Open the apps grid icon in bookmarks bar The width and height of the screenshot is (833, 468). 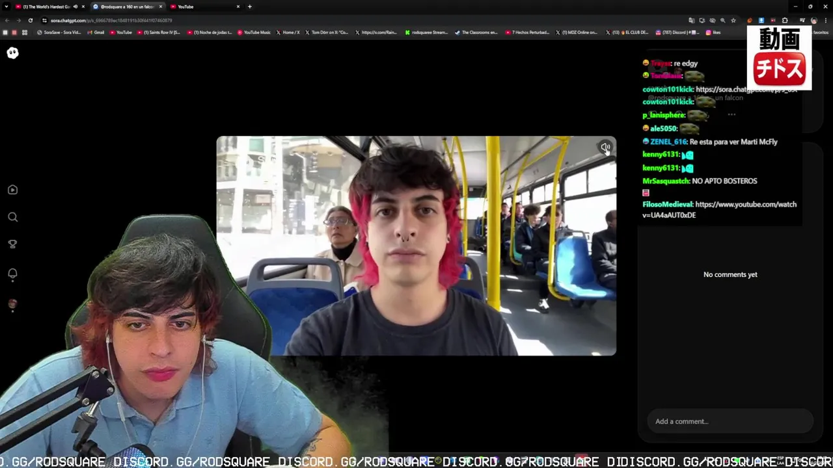[x=25, y=32]
